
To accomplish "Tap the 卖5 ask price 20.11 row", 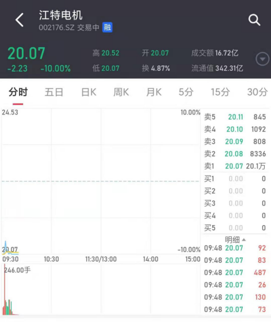I will (x=235, y=117).
